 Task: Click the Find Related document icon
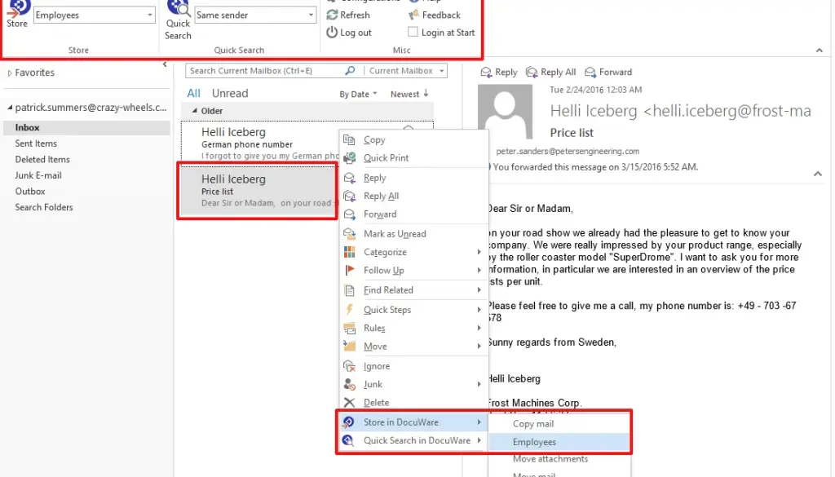pos(349,290)
